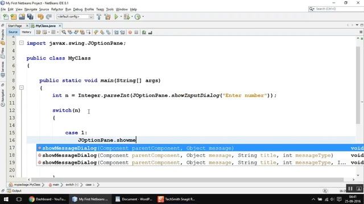This screenshot has height=204, width=364.
Task: Close the MyClass.java tab
Action: coord(60,26)
